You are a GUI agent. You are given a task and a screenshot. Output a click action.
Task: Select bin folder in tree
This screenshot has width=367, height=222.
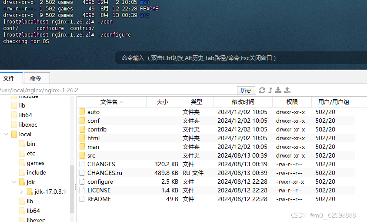pos(31,144)
